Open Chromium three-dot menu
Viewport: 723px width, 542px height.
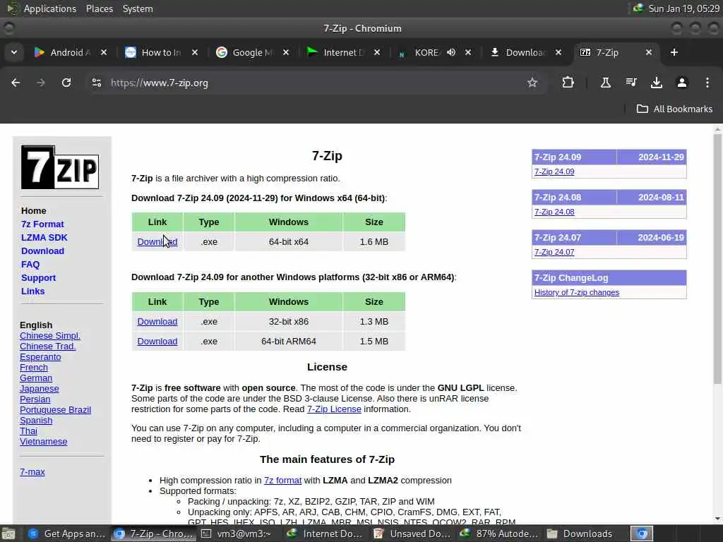(707, 83)
